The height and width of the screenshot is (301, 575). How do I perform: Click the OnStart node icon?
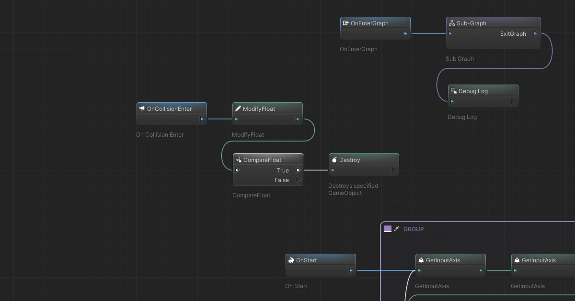(x=291, y=260)
